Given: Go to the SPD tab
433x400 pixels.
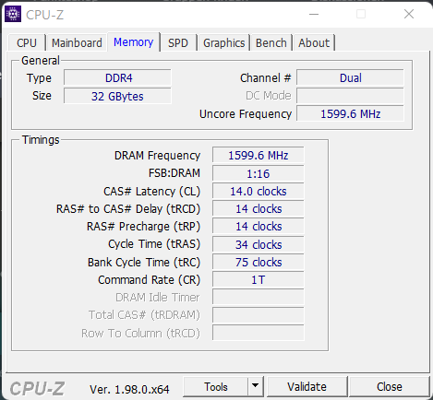Looking at the screenshot, I should point(178,42).
